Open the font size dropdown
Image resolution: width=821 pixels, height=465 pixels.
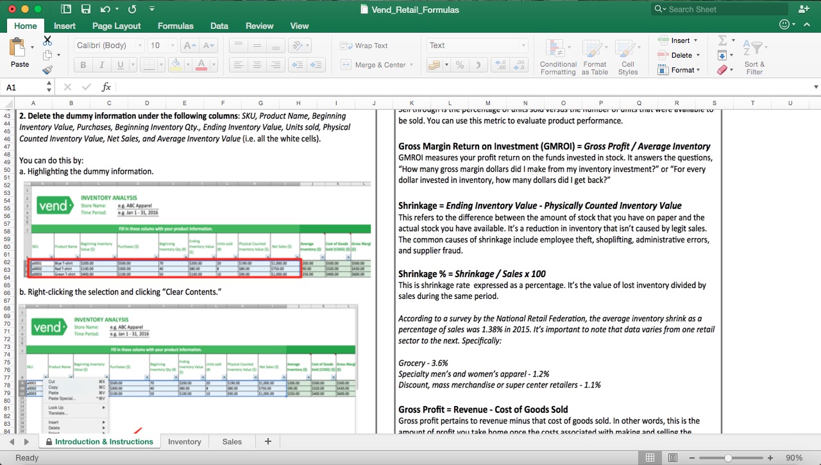(171, 46)
